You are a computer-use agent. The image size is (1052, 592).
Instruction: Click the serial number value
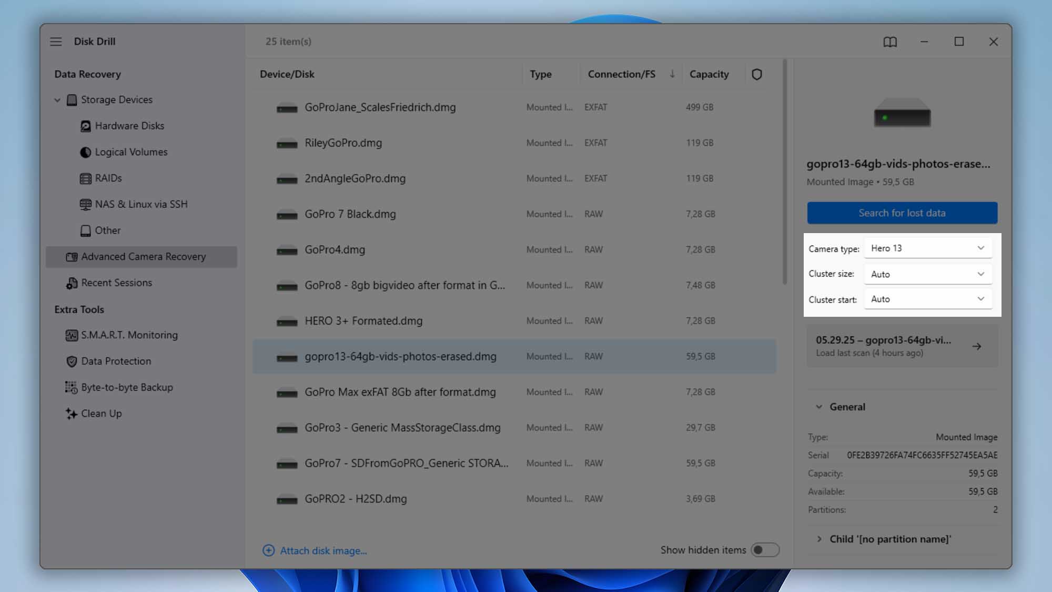coord(922,455)
